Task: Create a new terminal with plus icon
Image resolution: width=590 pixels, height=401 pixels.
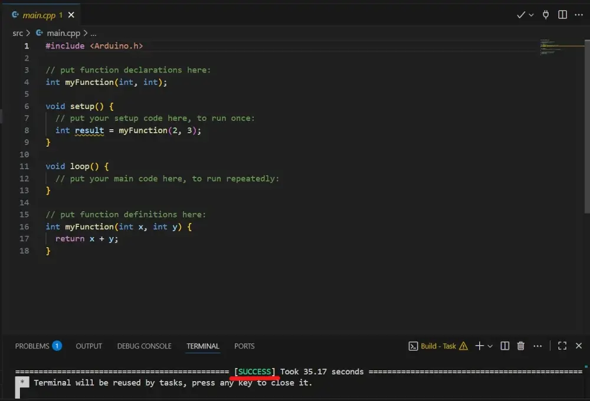Action: [x=479, y=346]
